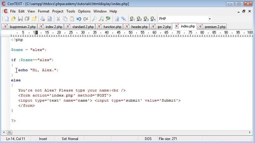Screen dimensions: 255x143
Task: Switch to the index 2.php tab
Action: click(x=51, y=27)
